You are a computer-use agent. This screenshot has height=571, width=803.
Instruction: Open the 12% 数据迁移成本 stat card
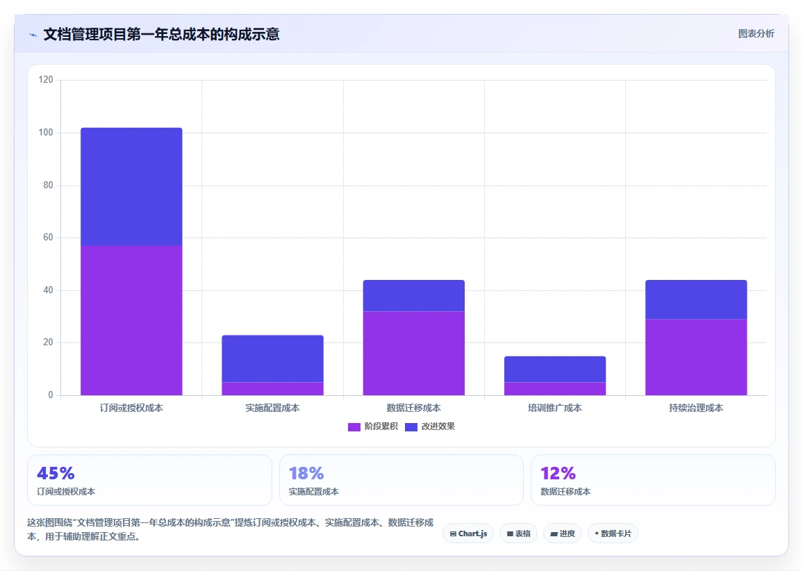(654, 481)
